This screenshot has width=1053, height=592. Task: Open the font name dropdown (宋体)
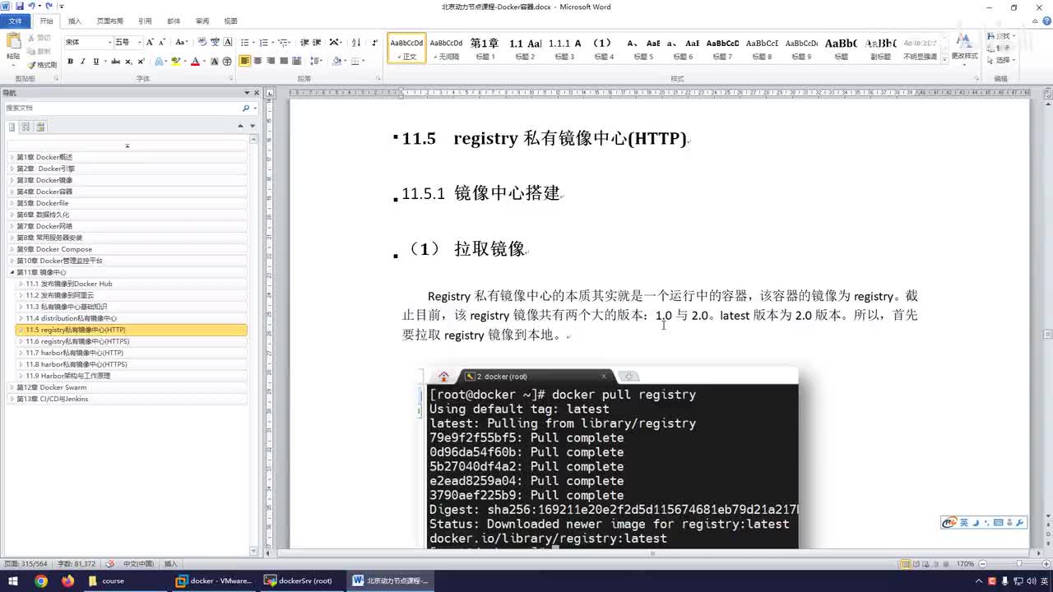pos(109,42)
